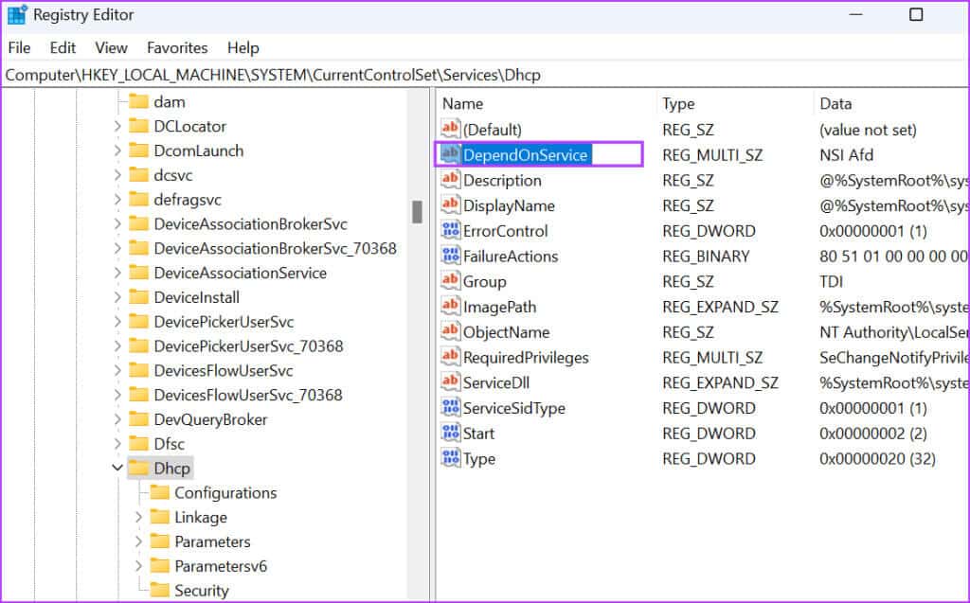Viewport: 970px width, 603px height.
Task: Click the string icon next to RequiredPrivileges
Action: (450, 357)
